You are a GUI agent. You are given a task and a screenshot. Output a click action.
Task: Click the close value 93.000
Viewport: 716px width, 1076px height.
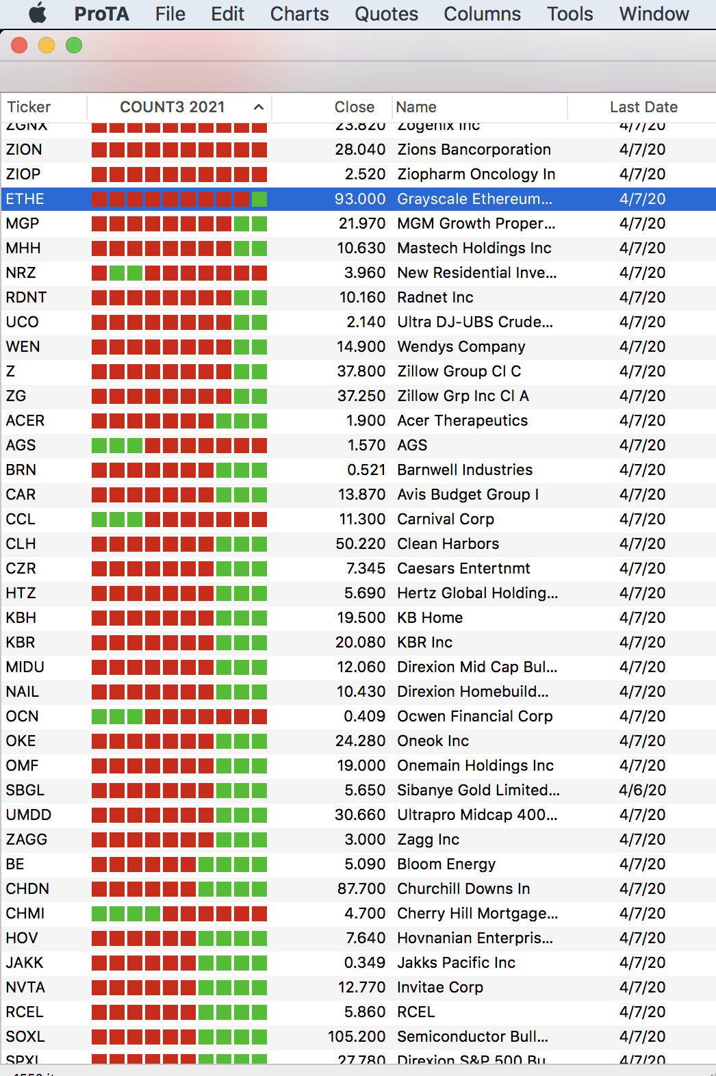point(360,199)
